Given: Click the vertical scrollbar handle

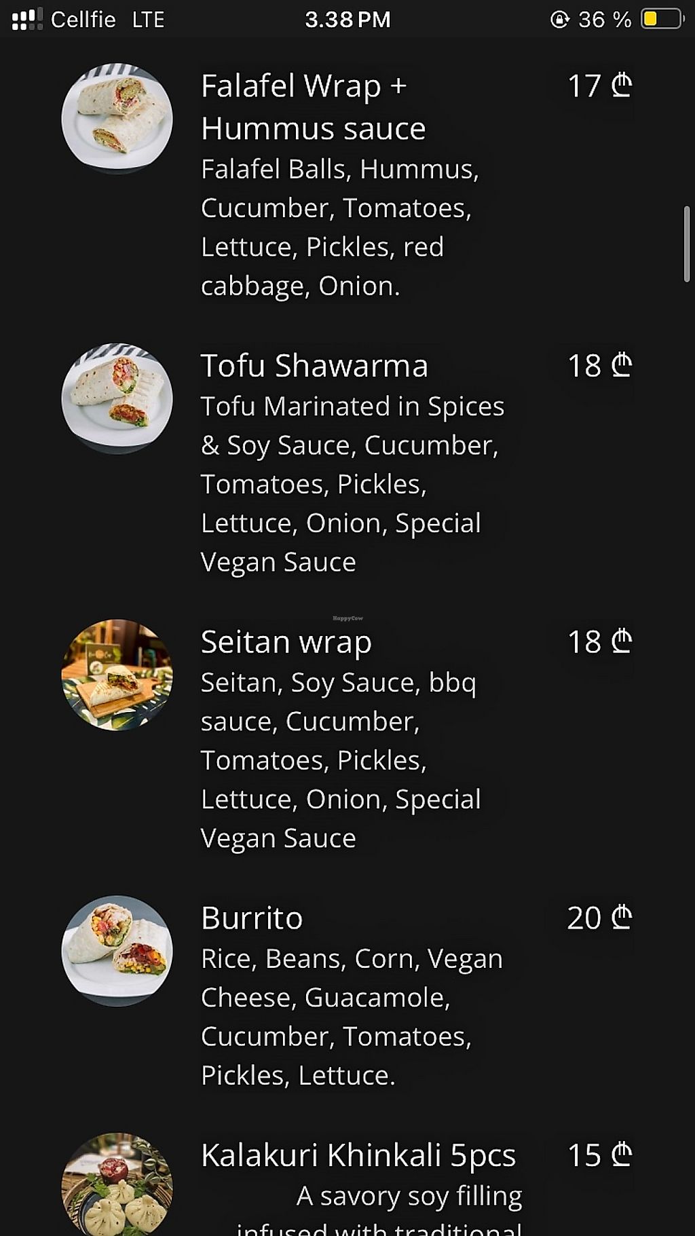Looking at the screenshot, I should click(686, 244).
